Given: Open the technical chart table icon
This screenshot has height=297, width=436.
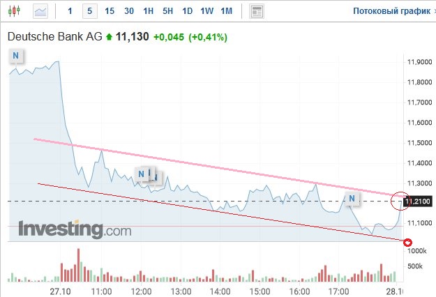Looking at the screenshot, I should click(257, 11).
